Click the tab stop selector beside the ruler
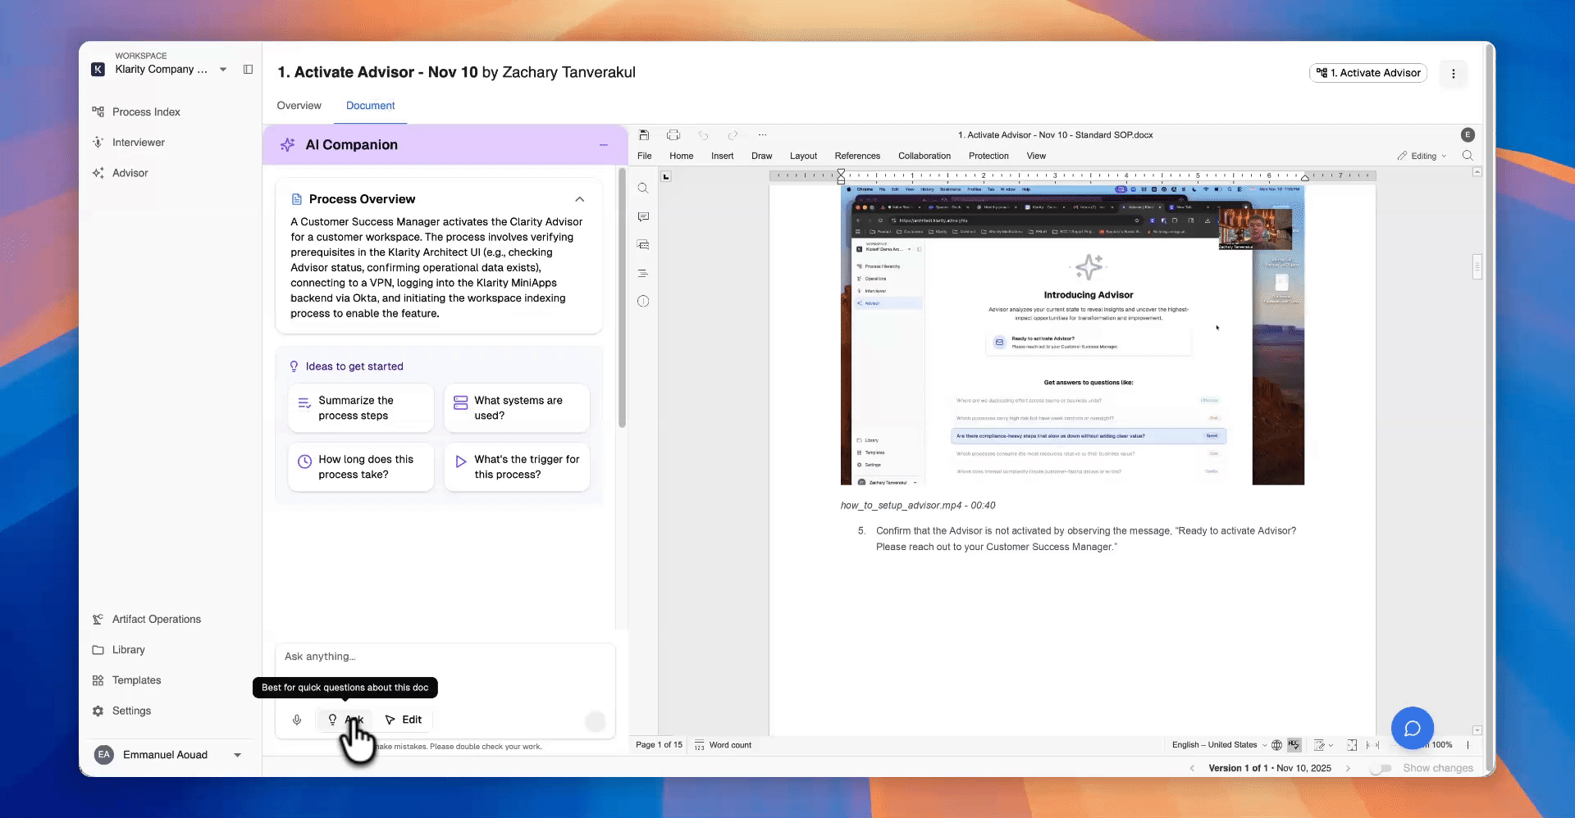 click(666, 176)
